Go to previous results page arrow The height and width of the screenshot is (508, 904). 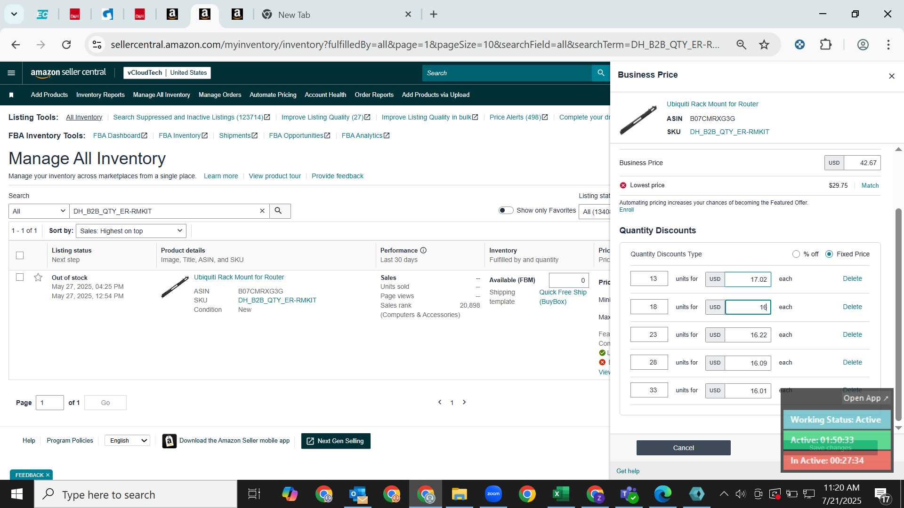pos(440,402)
